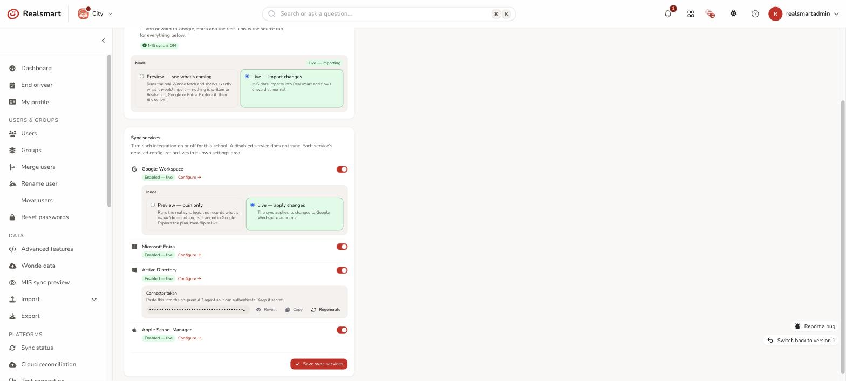Toggle Active Directory sync switch
The width and height of the screenshot is (846, 381).
coord(342,270)
